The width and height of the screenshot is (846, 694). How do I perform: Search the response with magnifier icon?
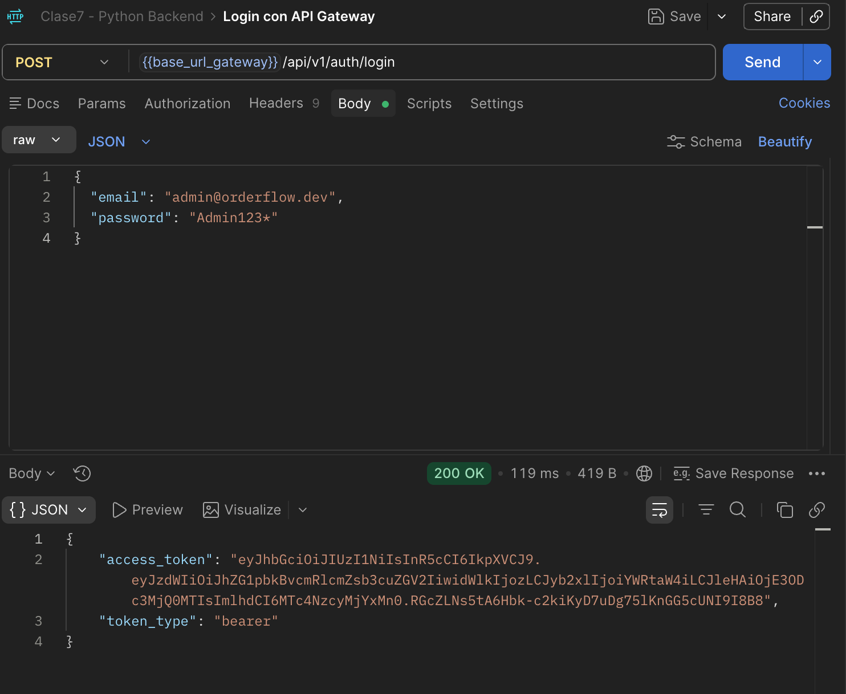pos(738,509)
